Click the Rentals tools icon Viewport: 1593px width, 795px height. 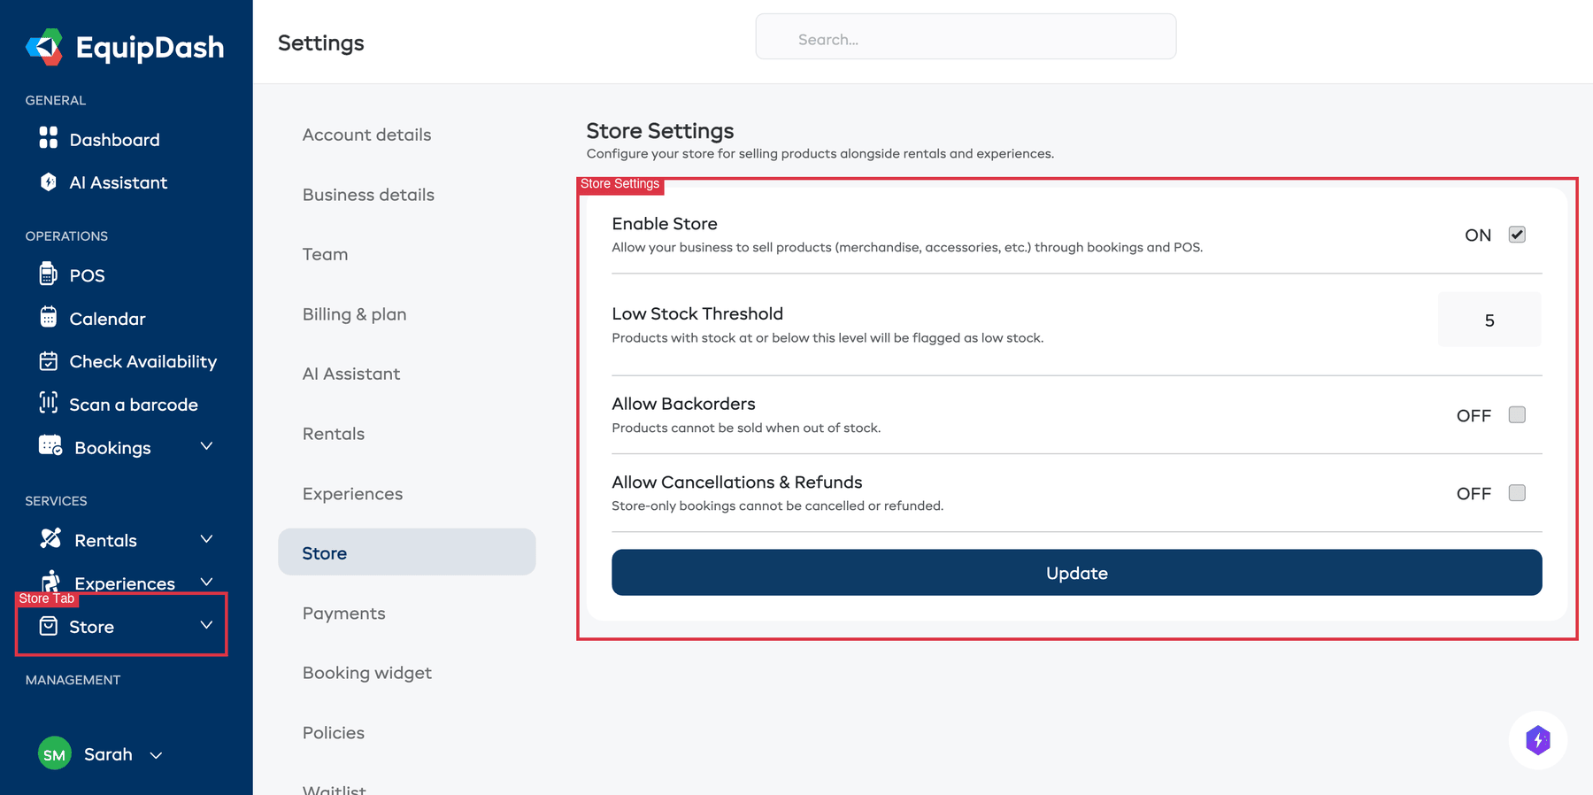coord(50,538)
